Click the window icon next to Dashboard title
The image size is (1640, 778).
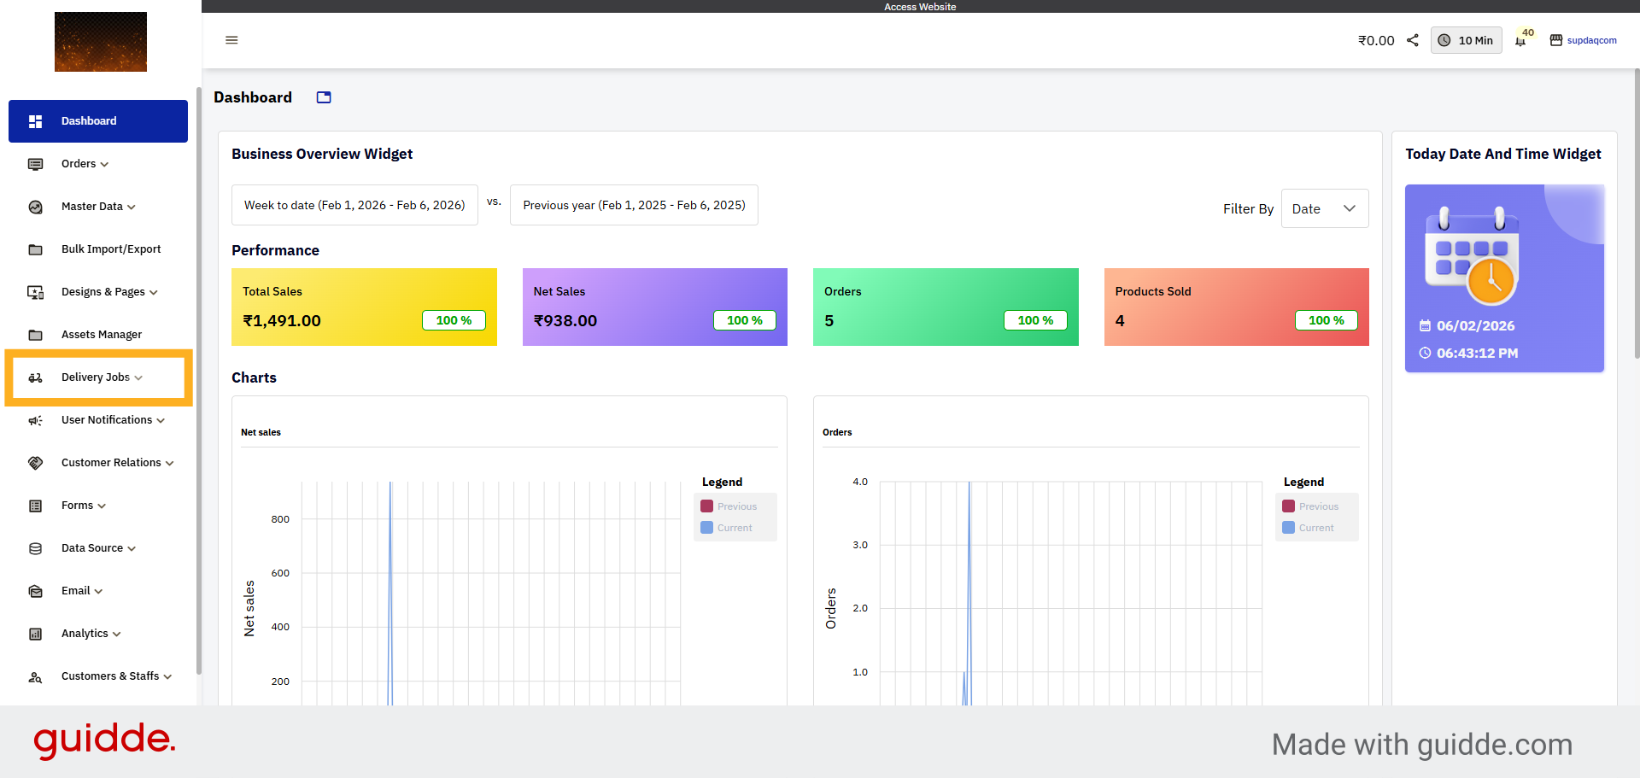tap(324, 97)
